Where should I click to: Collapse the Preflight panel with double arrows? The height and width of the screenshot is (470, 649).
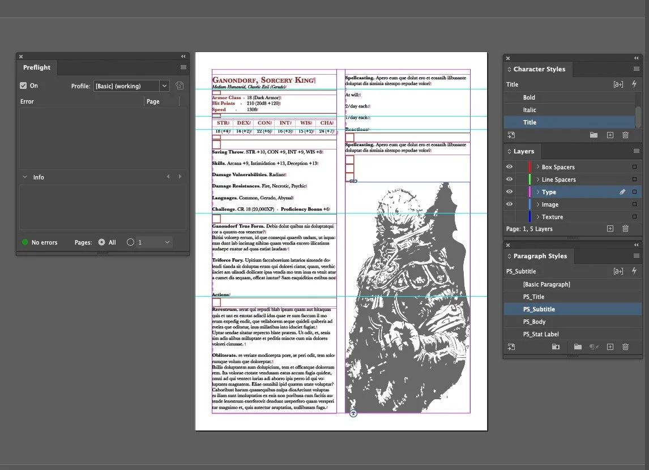183,56
